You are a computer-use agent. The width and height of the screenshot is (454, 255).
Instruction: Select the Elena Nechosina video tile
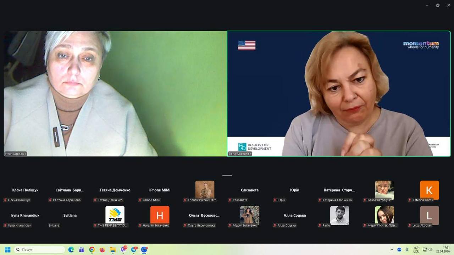[x=339, y=94]
